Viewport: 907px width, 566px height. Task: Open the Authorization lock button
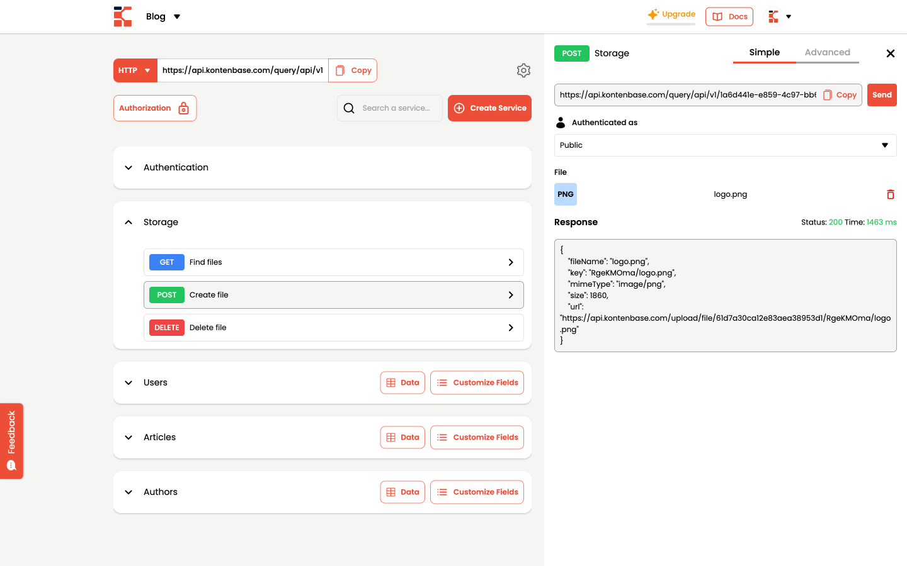[x=155, y=108]
